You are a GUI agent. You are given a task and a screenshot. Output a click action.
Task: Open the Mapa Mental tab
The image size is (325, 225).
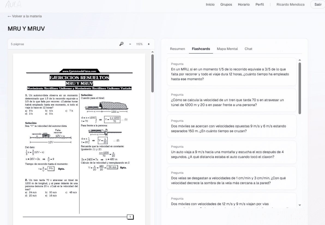[x=227, y=49]
